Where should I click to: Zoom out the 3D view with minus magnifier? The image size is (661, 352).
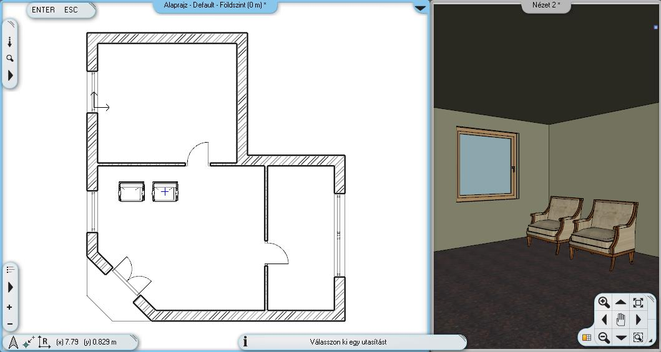604,337
